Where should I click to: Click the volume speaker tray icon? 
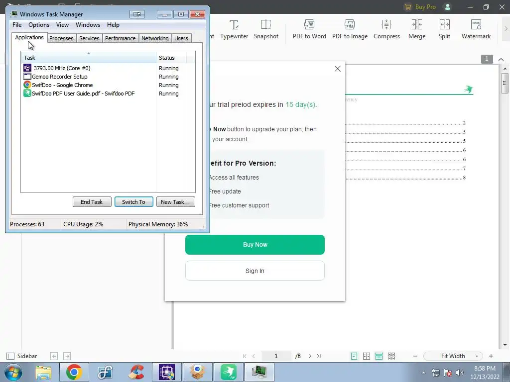pyautogui.click(x=460, y=373)
